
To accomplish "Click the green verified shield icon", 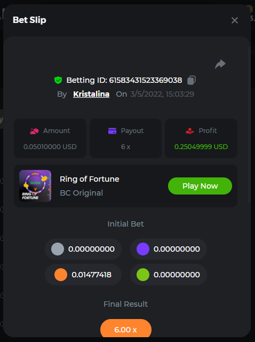I will click(58, 80).
